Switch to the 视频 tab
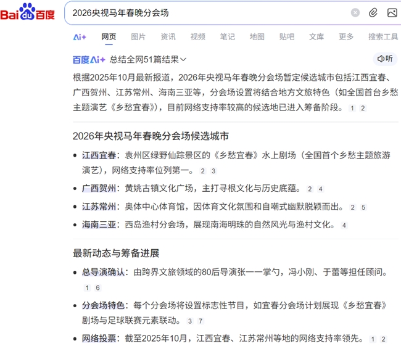 tap(197, 37)
